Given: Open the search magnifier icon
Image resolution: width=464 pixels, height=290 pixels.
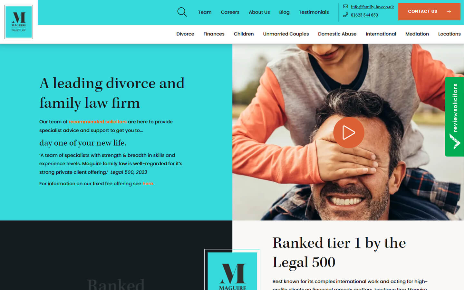Looking at the screenshot, I should coord(182,12).
